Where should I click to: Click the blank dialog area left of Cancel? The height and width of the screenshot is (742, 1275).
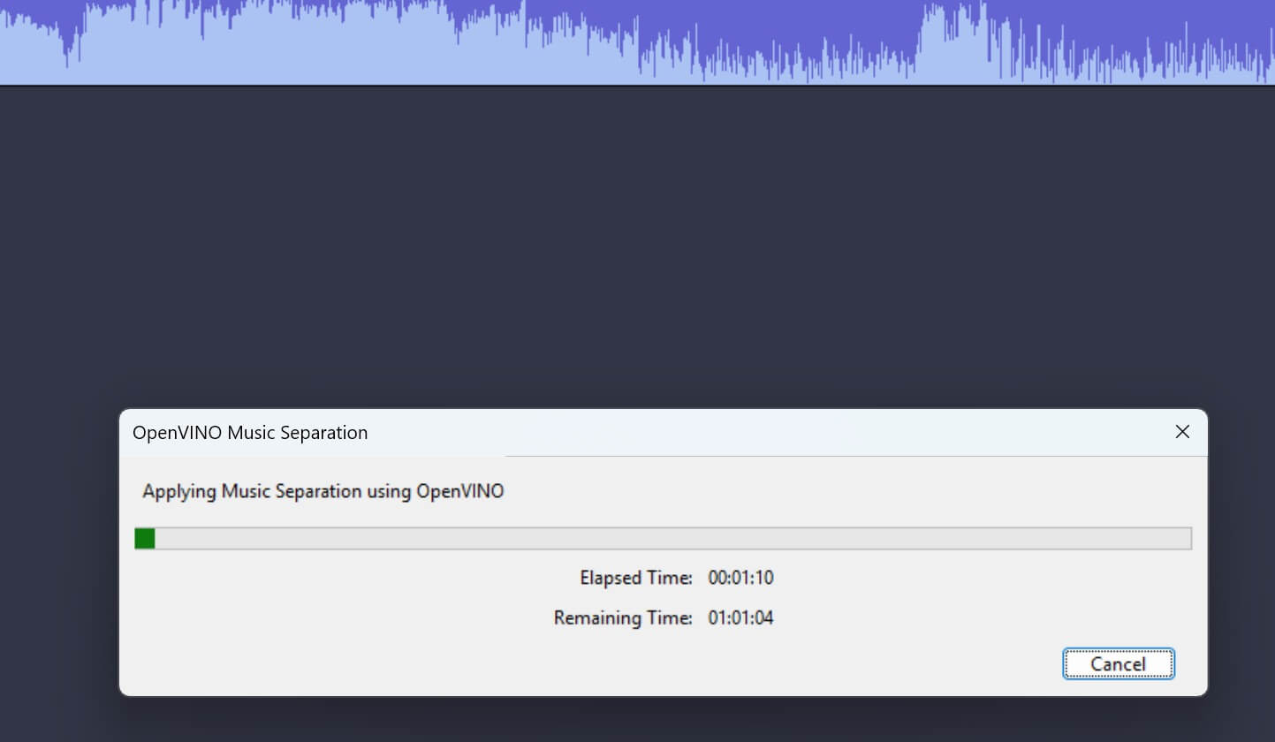[x=619, y=664]
